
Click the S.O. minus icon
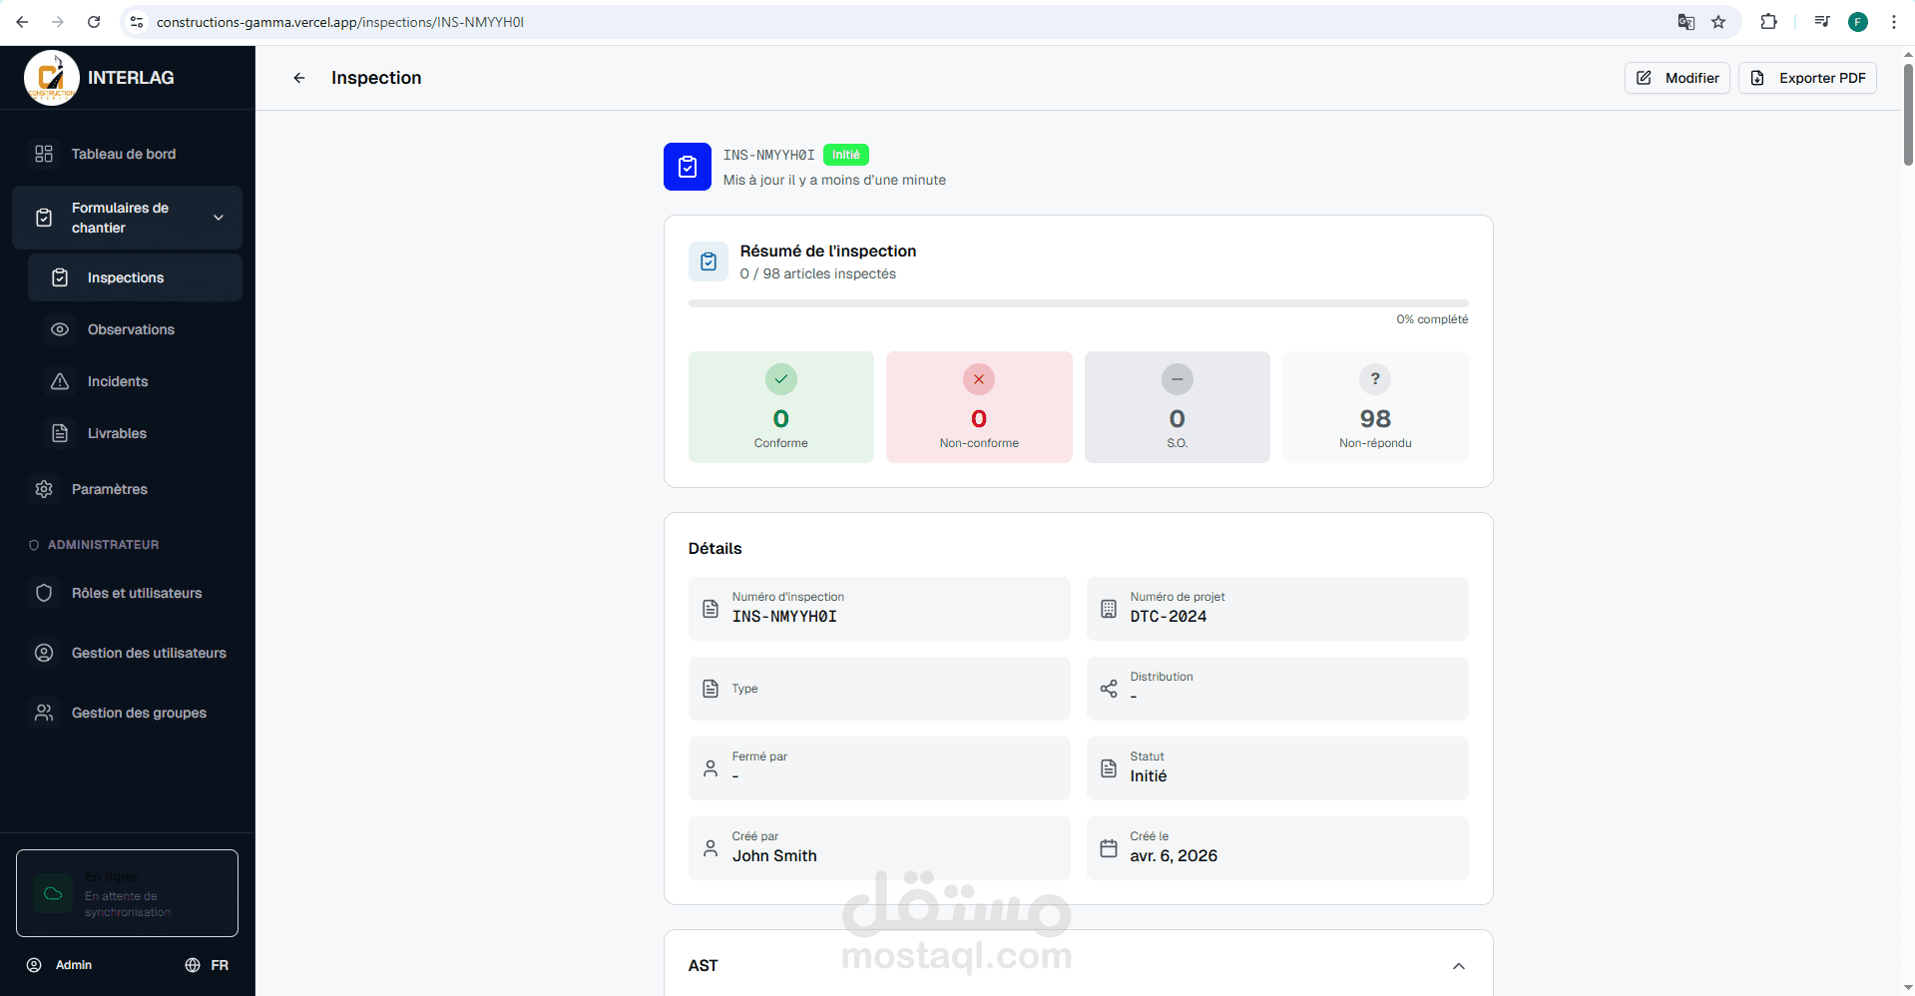coord(1178,379)
